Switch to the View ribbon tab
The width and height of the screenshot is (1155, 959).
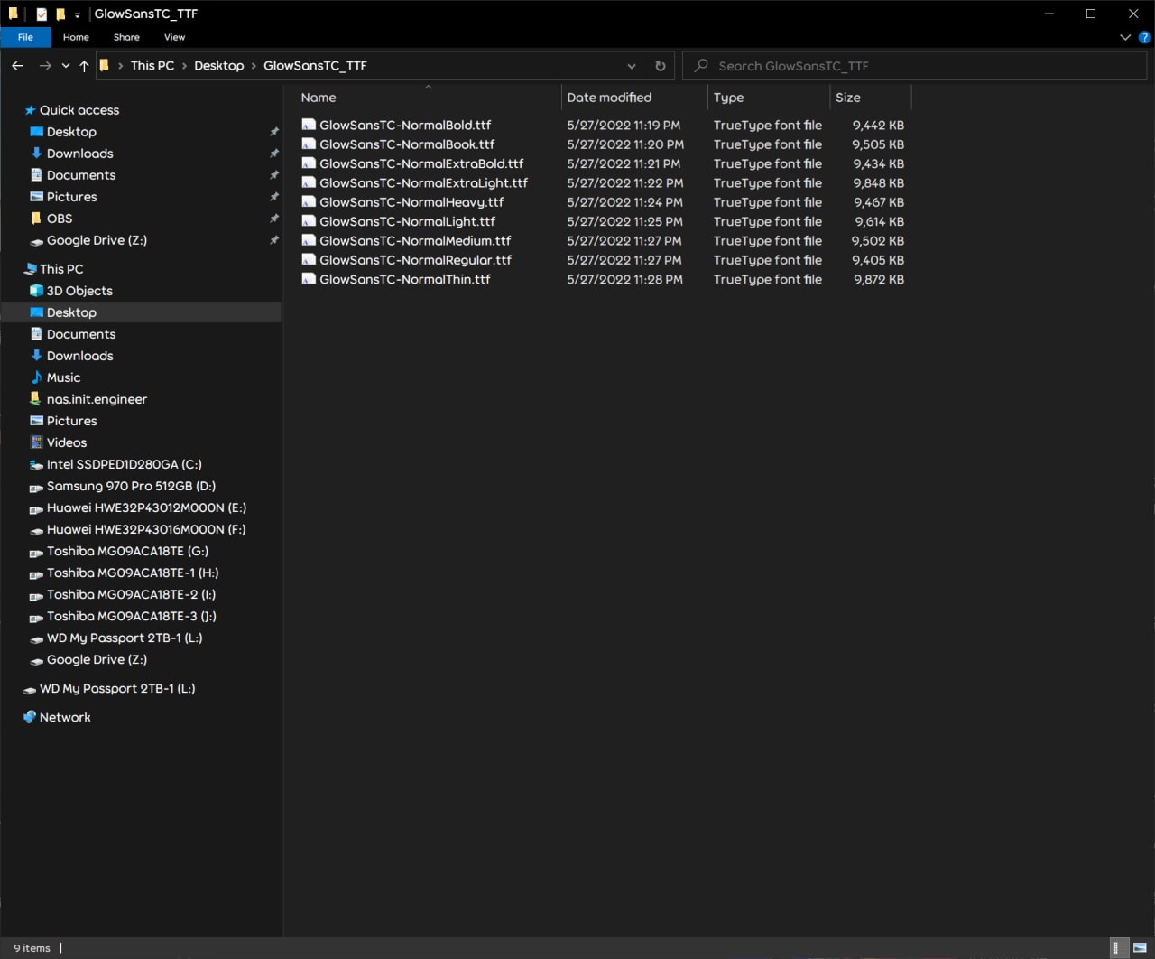coord(174,37)
